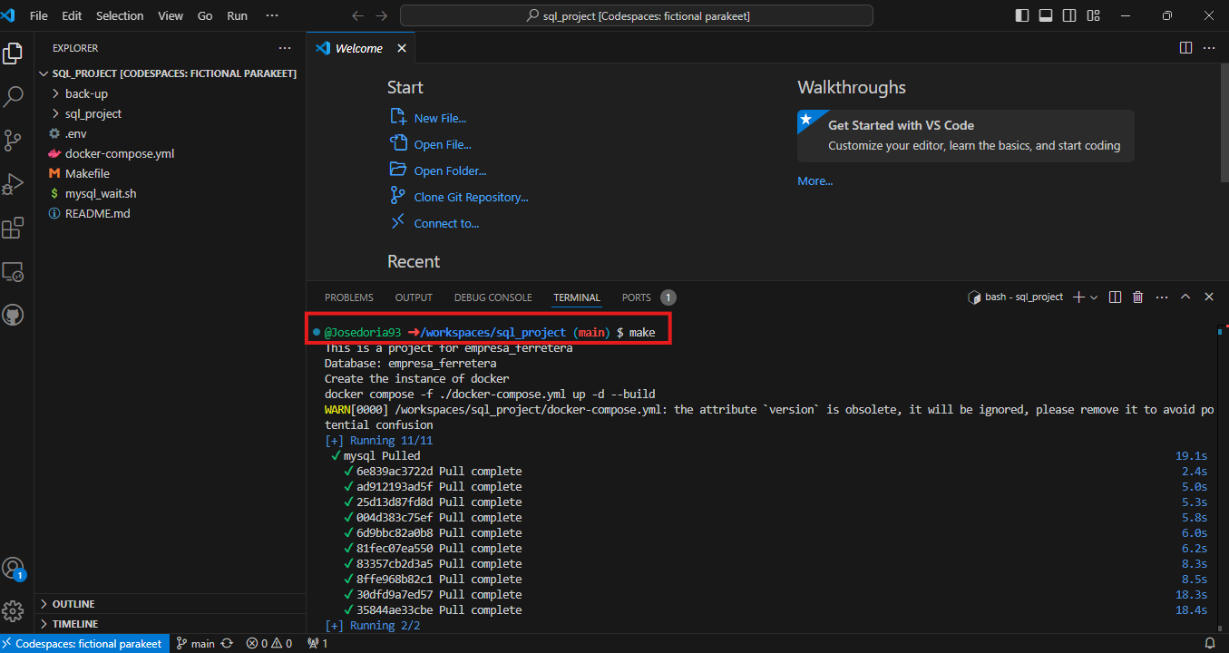This screenshot has width=1229, height=653.
Task: Open the Go menu
Action: (x=205, y=15)
